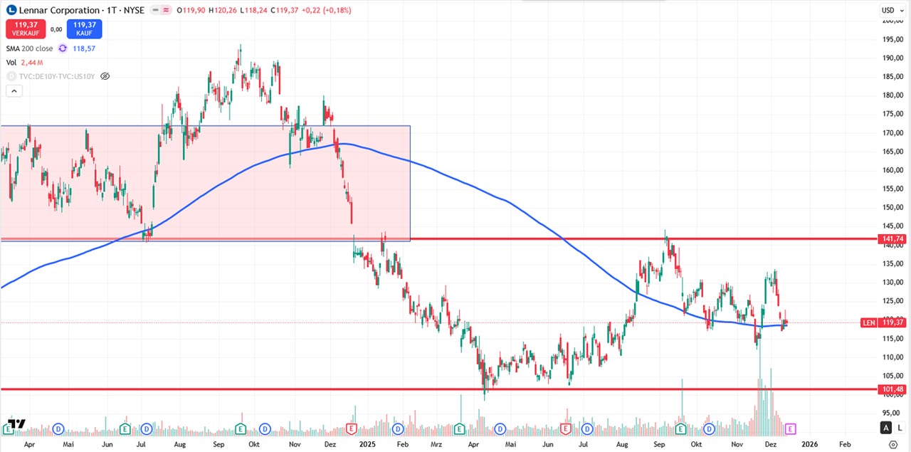Click the SMA 200 refresh indicator icon
Viewport: 911px width, 452px height.
pyautogui.click(x=63, y=48)
